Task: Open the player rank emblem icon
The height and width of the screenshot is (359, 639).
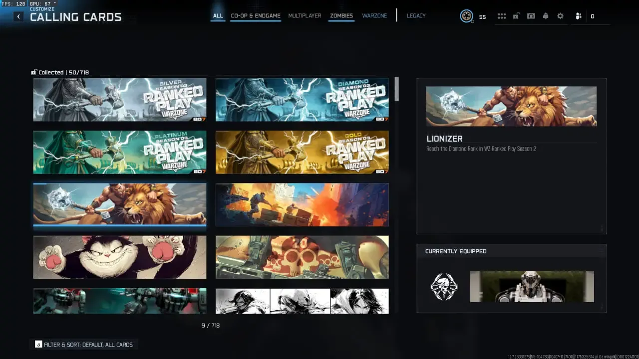Action: click(466, 16)
